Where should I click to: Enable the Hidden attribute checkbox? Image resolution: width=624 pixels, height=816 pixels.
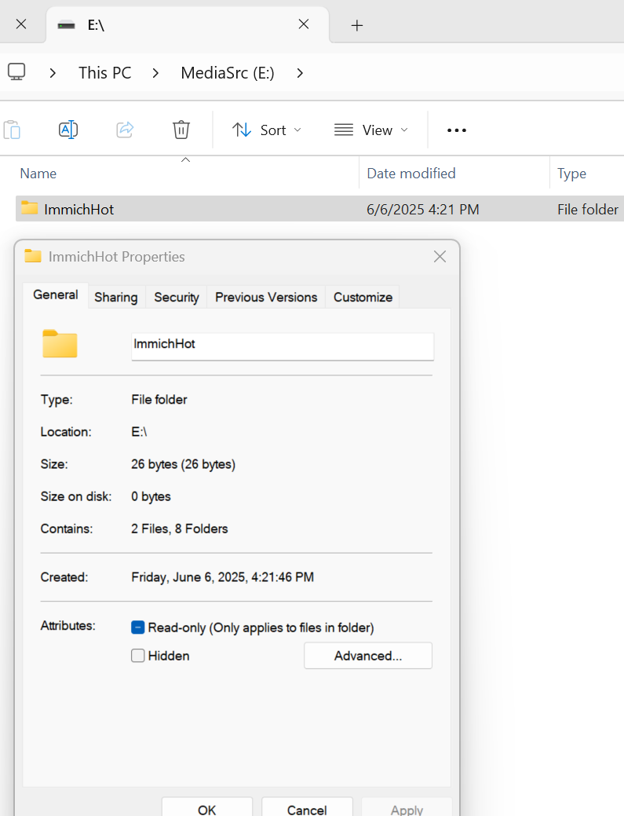138,656
